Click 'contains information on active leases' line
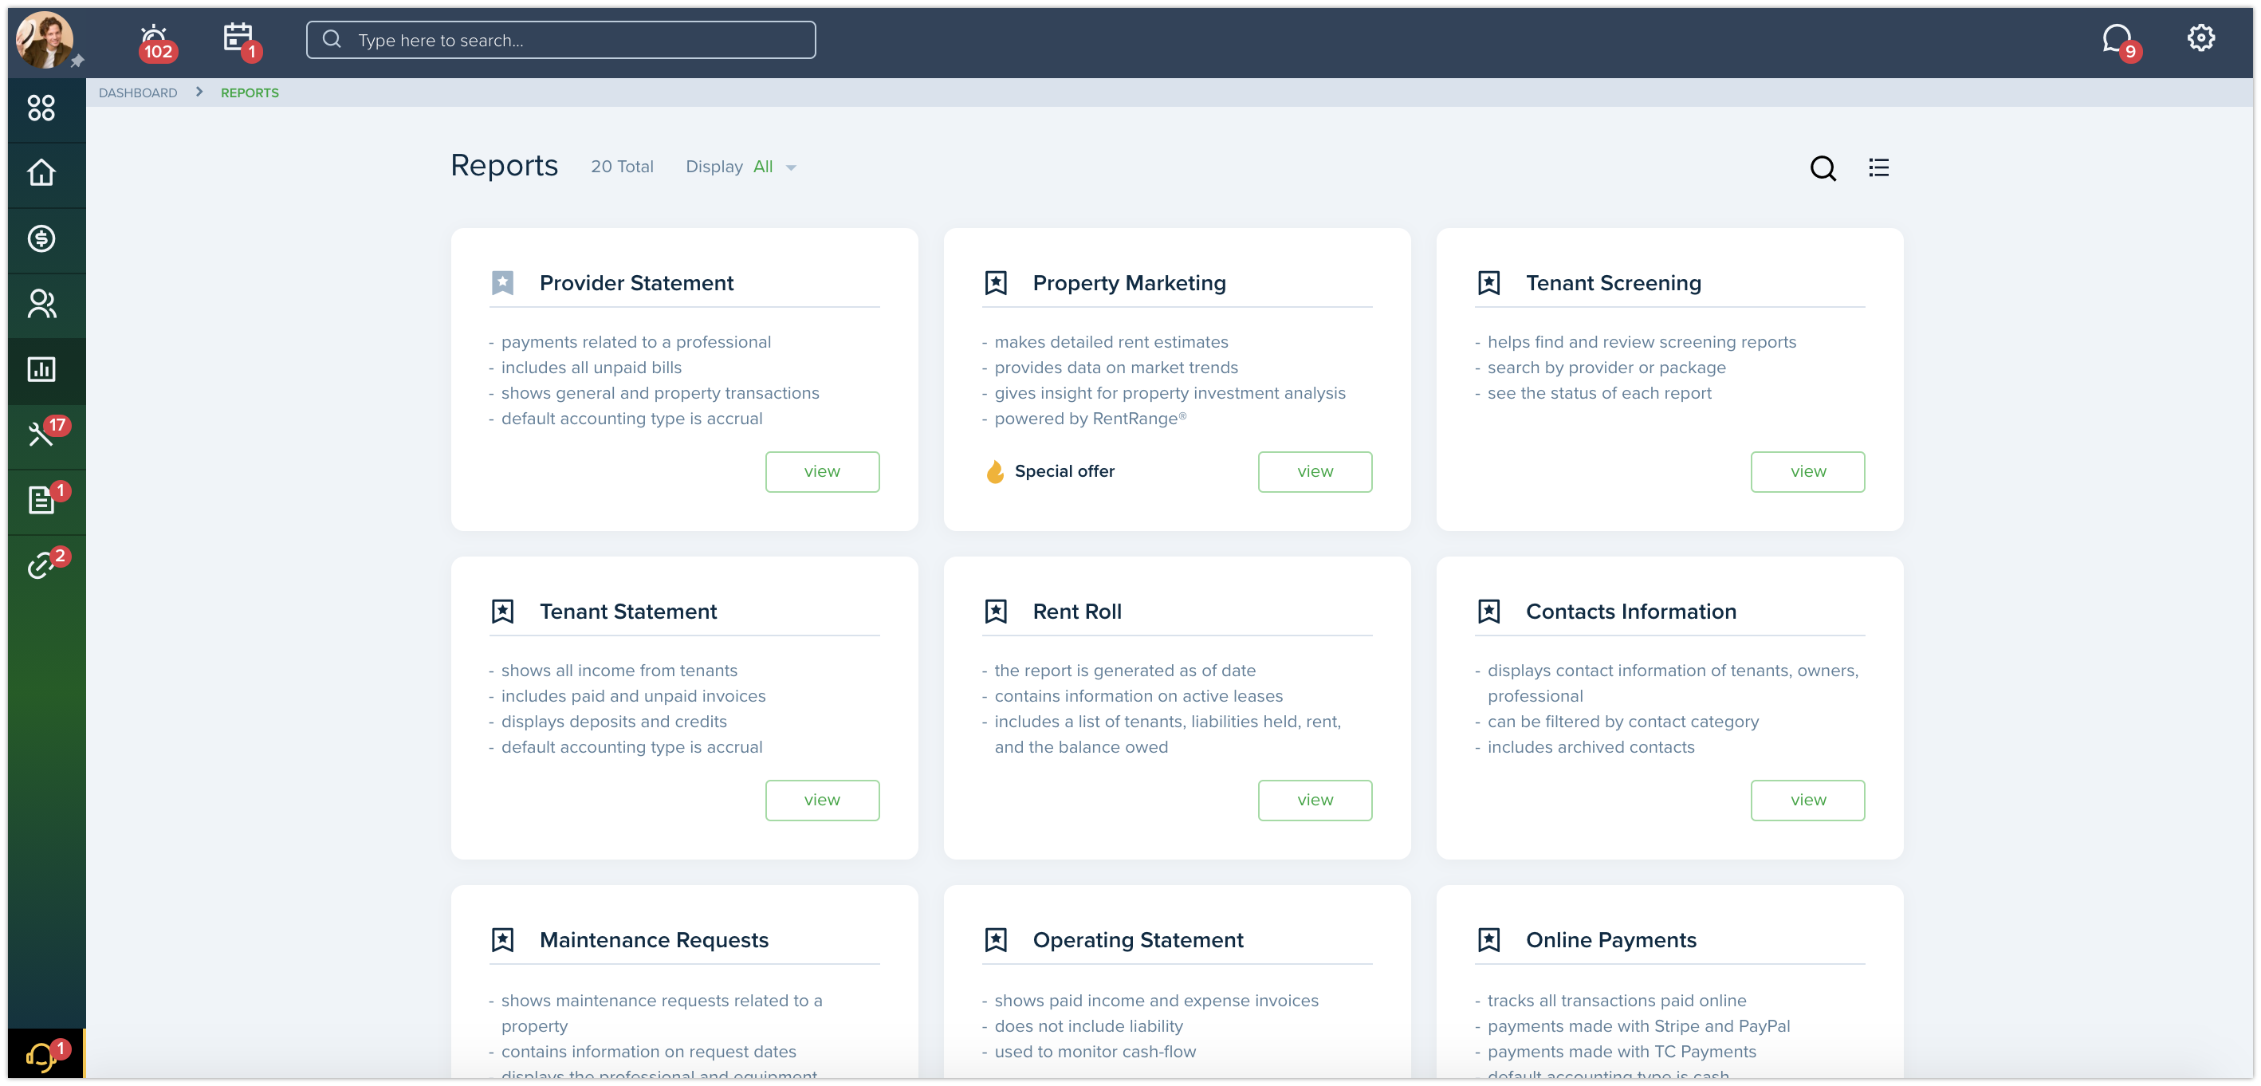 click(1138, 696)
